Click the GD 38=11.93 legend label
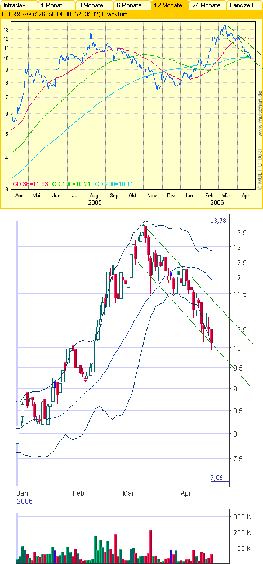 (x=30, y=184)
